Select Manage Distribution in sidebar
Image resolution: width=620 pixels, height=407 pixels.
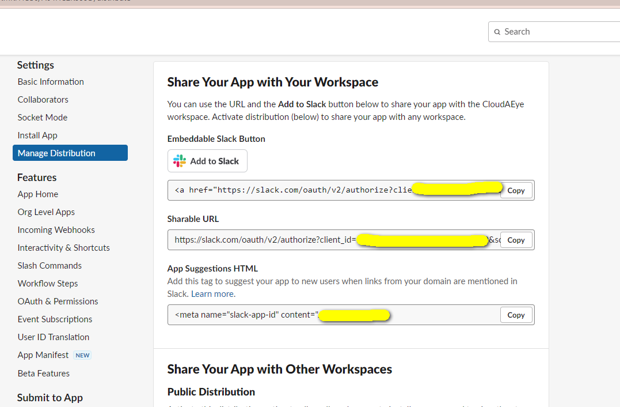point(70,153)
